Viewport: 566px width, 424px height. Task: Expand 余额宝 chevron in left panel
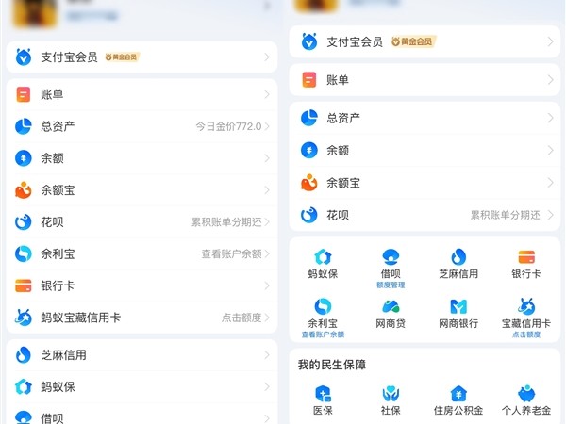[267, 190]
